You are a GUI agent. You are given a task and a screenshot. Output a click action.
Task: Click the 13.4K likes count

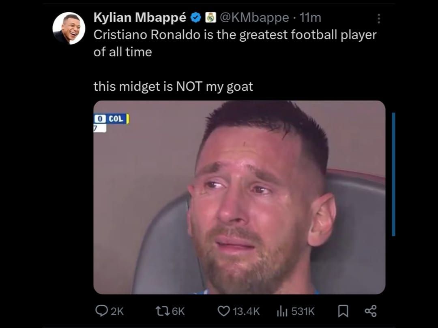click(x=246, y=311)
